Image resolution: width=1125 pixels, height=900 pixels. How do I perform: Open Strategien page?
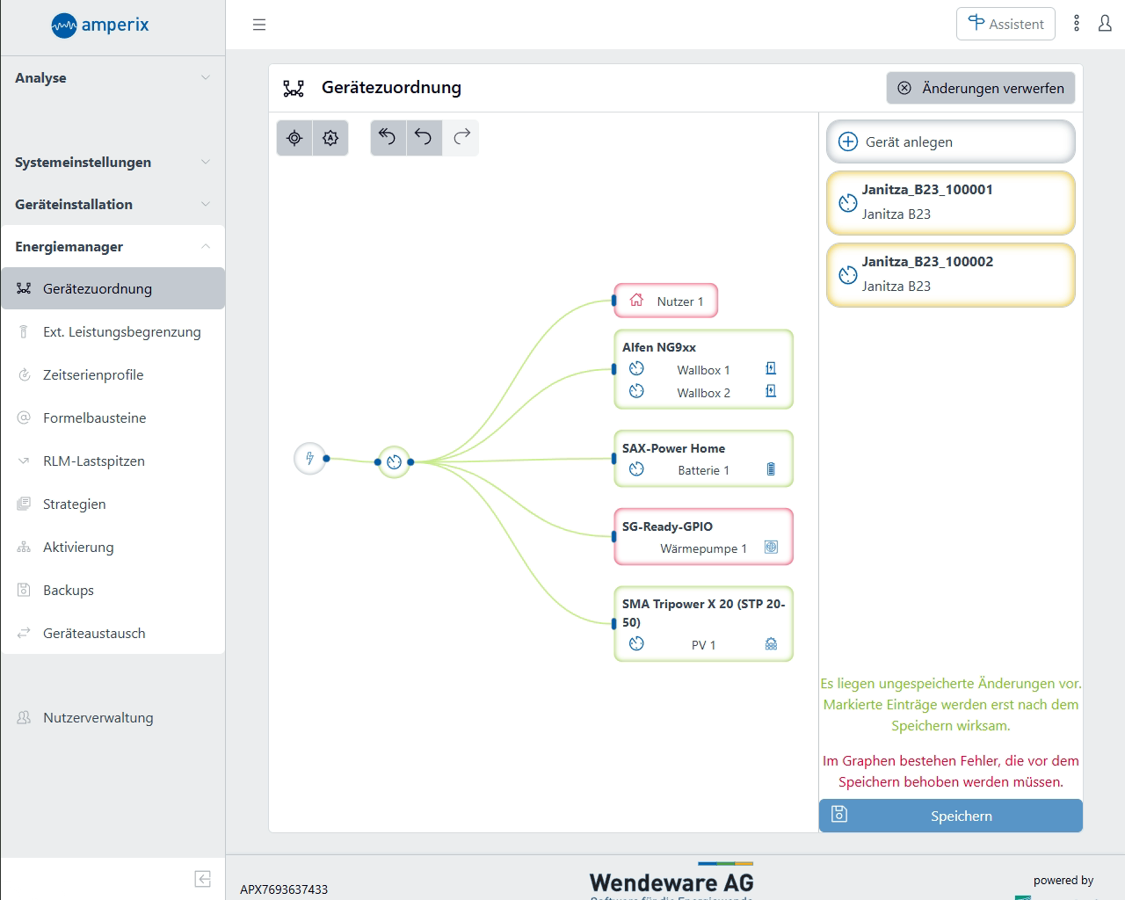112,504
